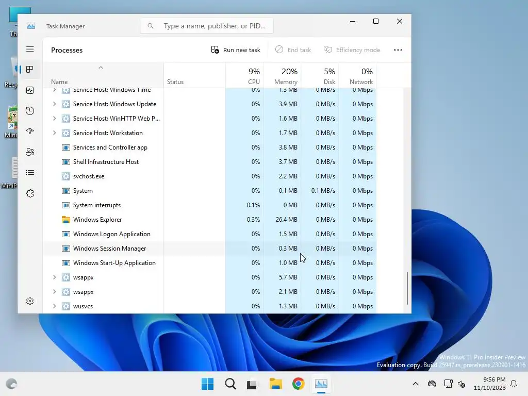Image resolution: width=528 pixels, height=396 pixels.
Task: Expand the wusvcs process group
Action: (54, 306)
